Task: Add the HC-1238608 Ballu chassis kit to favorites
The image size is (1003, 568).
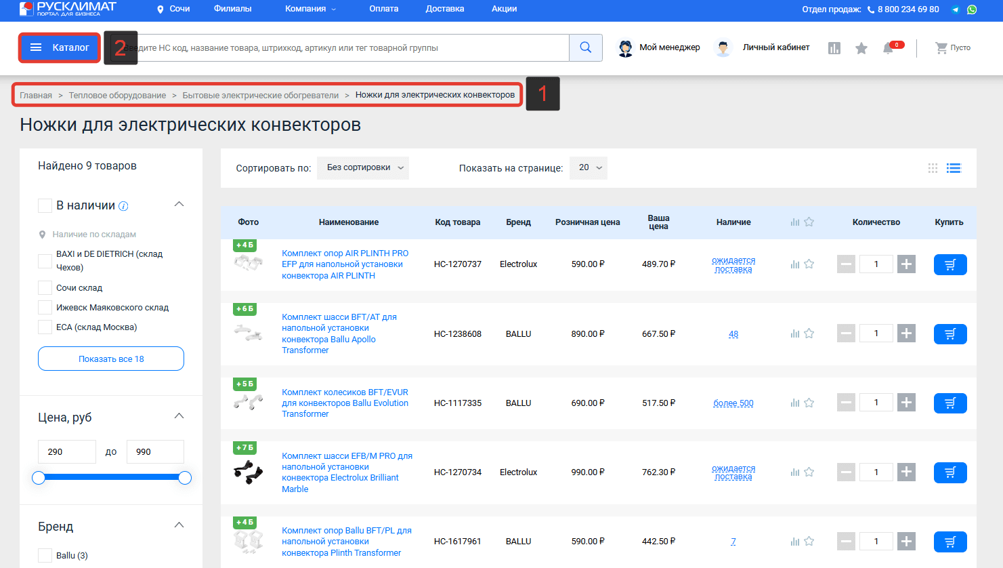Action: tap(809, 333)
